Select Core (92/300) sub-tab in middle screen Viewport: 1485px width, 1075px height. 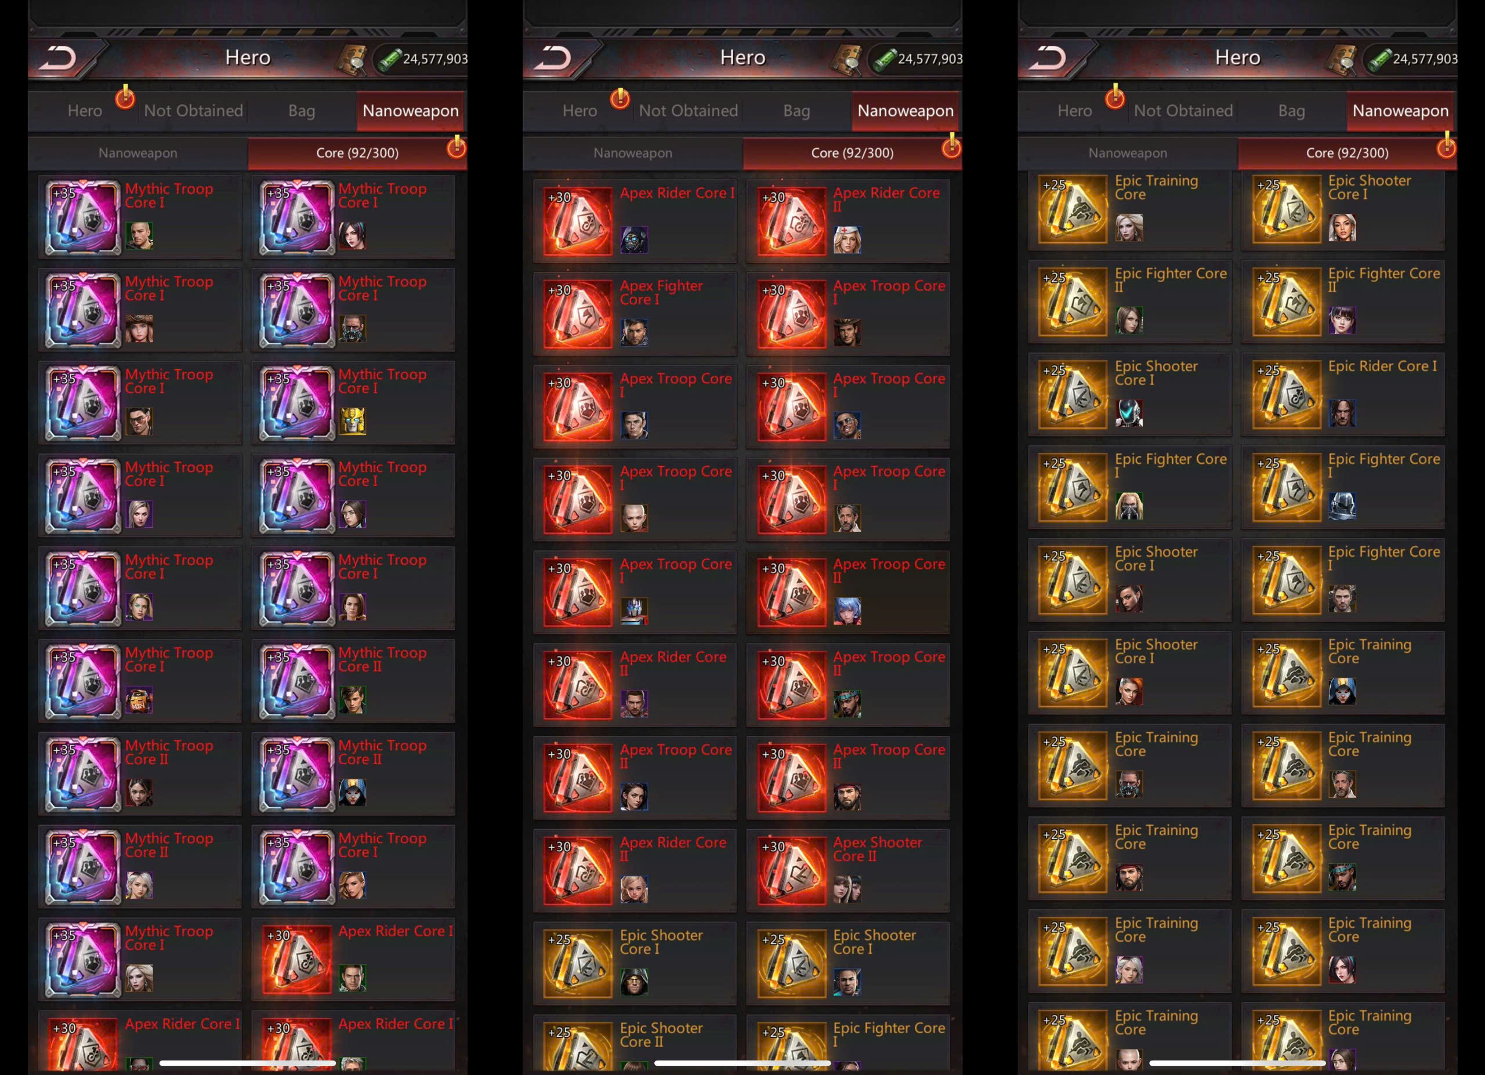pos(852,152)
